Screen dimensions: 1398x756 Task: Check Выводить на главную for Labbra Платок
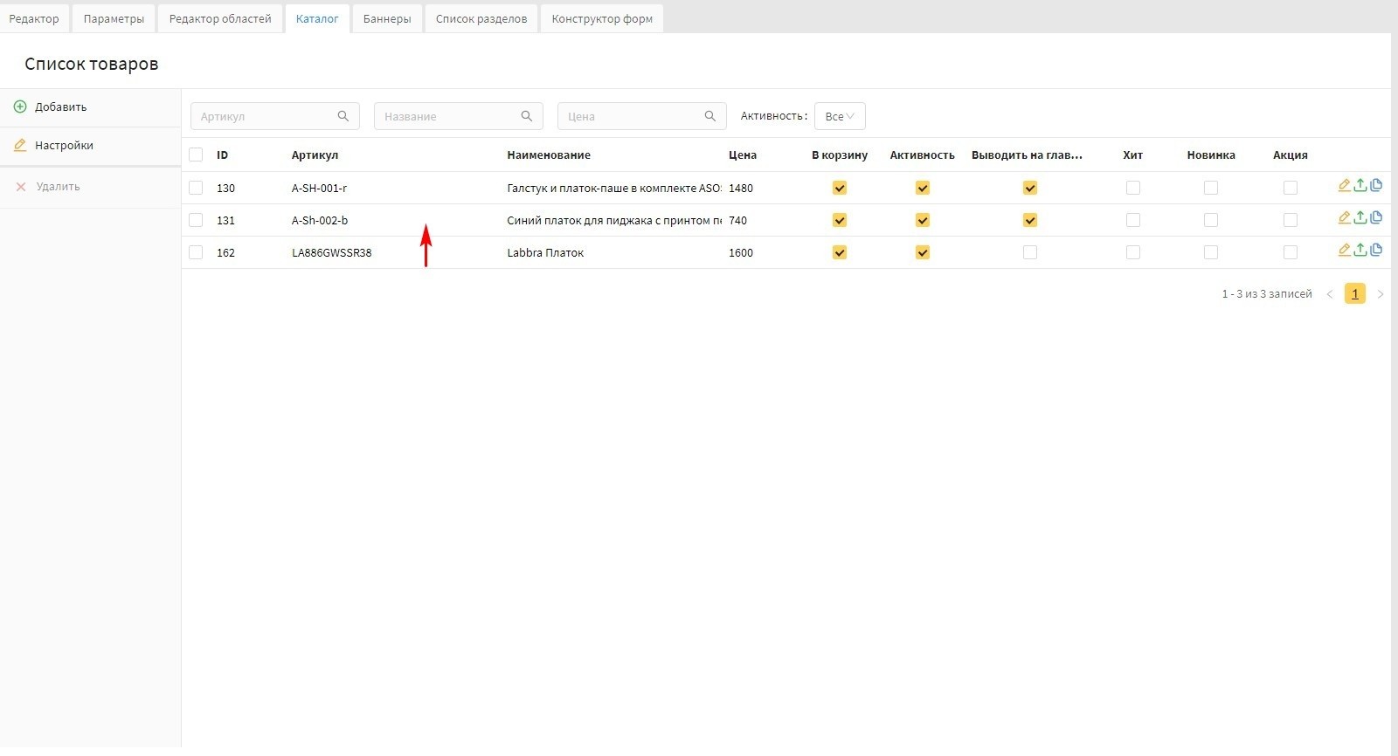[1030, 252]
